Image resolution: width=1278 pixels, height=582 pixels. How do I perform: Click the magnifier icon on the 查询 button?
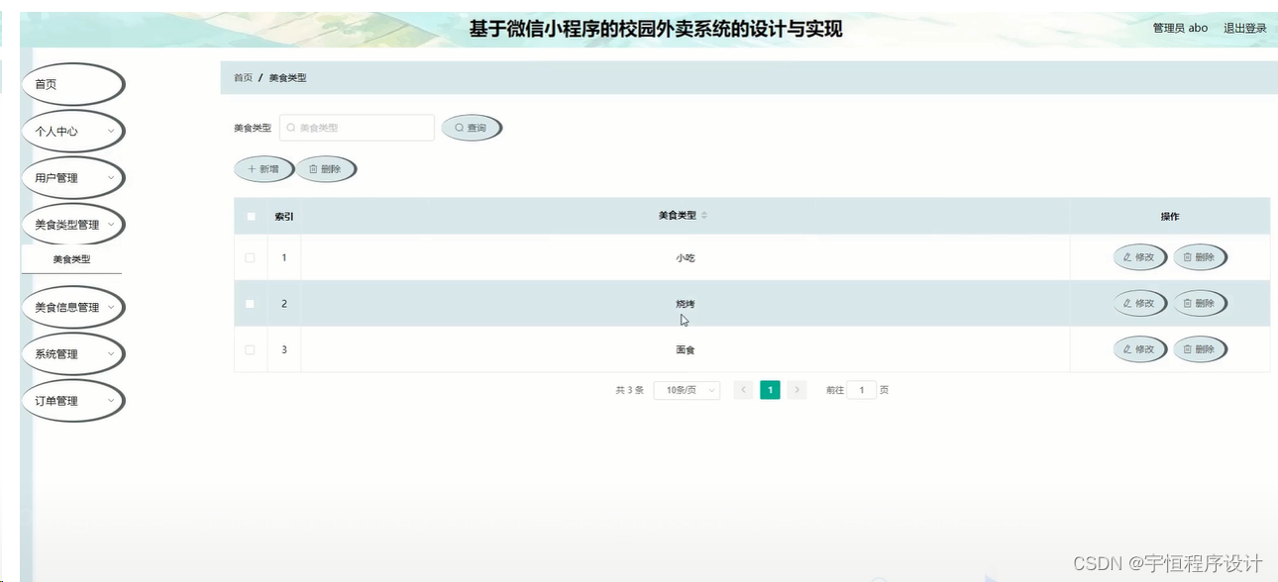(458, 127)
